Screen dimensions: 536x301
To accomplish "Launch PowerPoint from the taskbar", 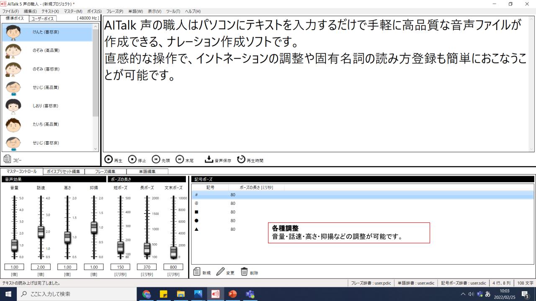I will [232, 294].
